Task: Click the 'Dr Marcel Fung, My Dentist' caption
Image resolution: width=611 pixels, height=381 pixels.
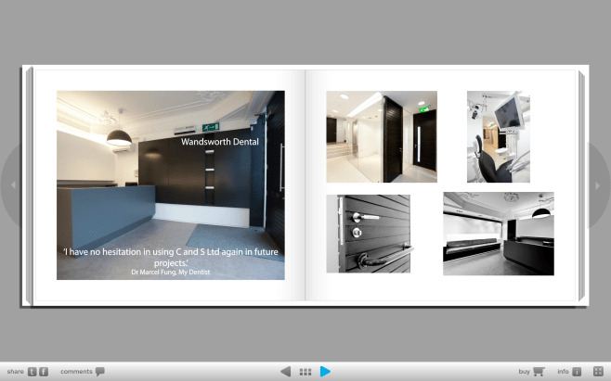Action: [x=171, y=272]
